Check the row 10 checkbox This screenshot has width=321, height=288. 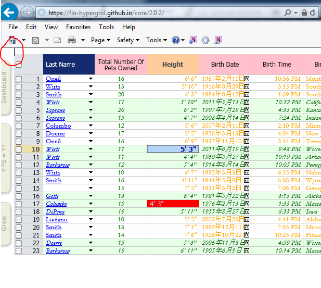pos(19,149)
